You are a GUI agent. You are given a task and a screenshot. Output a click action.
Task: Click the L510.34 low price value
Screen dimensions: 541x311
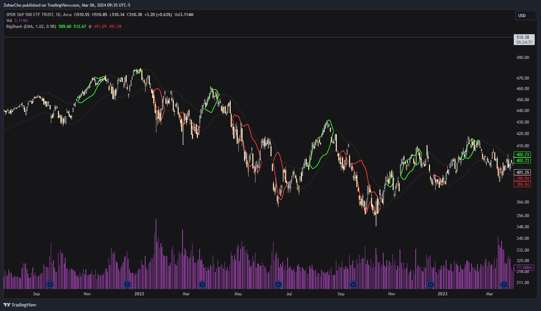point(117,15)
